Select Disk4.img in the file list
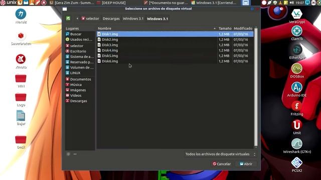The width and height of the screenshot is (321, 180). [x=175, y=50]
